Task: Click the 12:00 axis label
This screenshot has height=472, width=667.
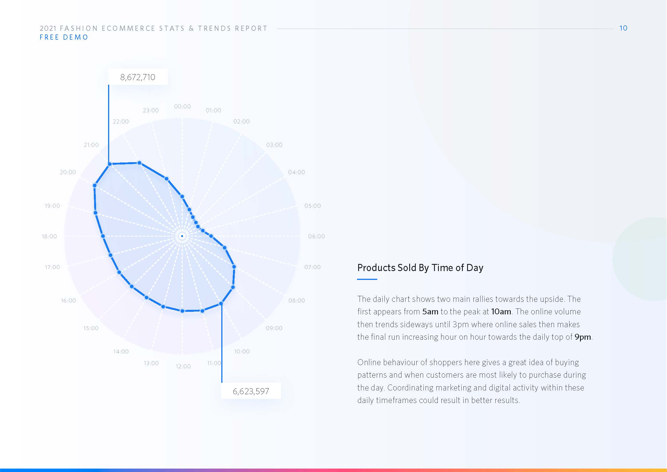Action: (x=183, y=366)
